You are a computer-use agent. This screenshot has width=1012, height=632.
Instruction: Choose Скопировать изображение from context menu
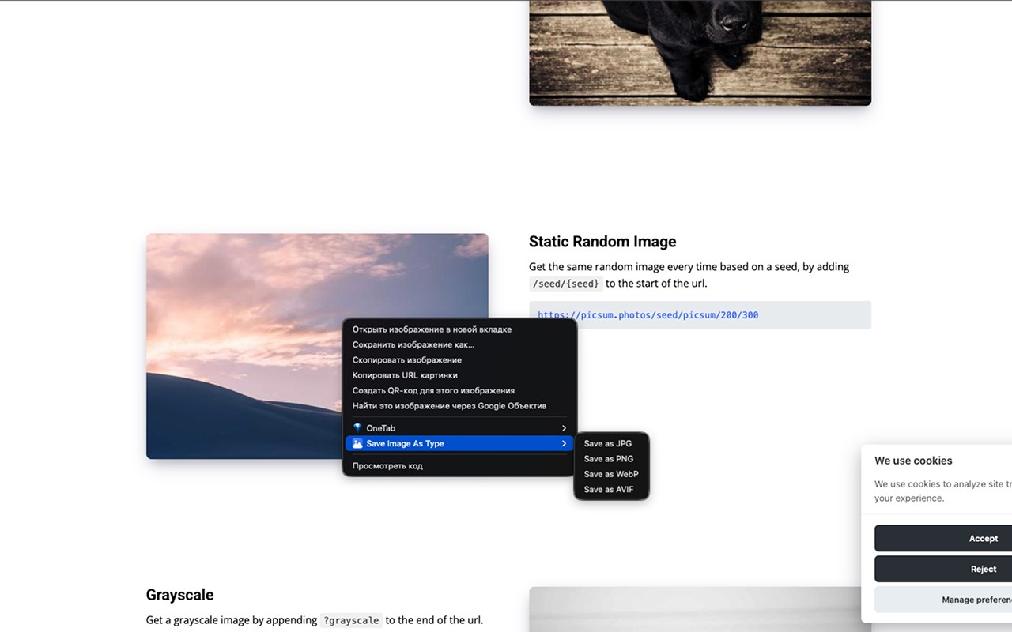pos(459,360)
